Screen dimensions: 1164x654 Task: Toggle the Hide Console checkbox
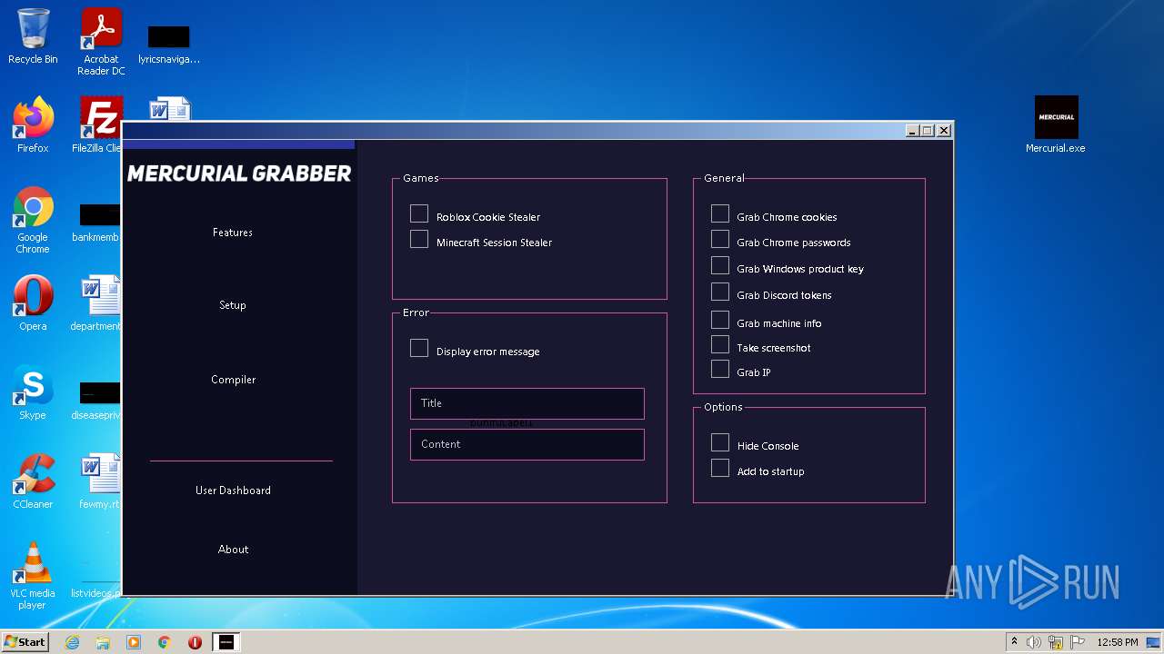(x=720, y=443)
